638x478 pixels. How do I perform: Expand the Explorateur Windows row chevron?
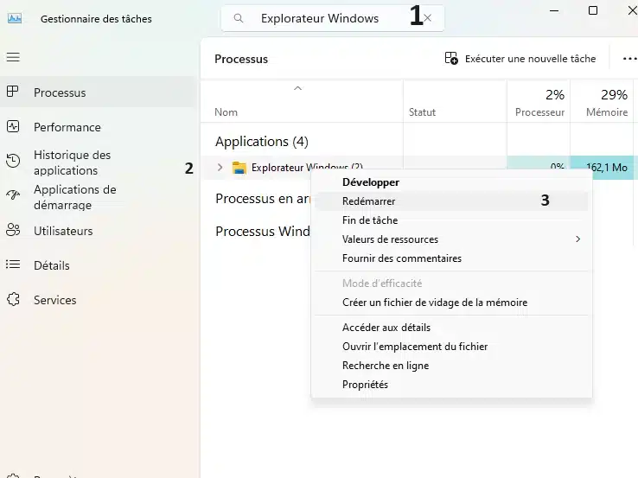[x=220, y=167]
